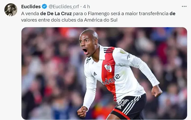Click the blue verified badge beside Euclides

[x=44, y=6]
